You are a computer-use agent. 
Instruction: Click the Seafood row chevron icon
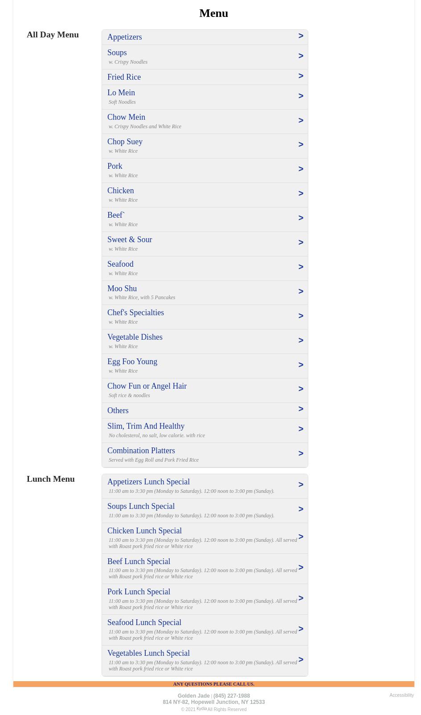301,267
